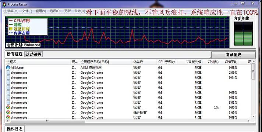The width and height of the screenshot is (262, 132).
Task: Sort by the CPU平均 column header
Action: tap(231, 62)
